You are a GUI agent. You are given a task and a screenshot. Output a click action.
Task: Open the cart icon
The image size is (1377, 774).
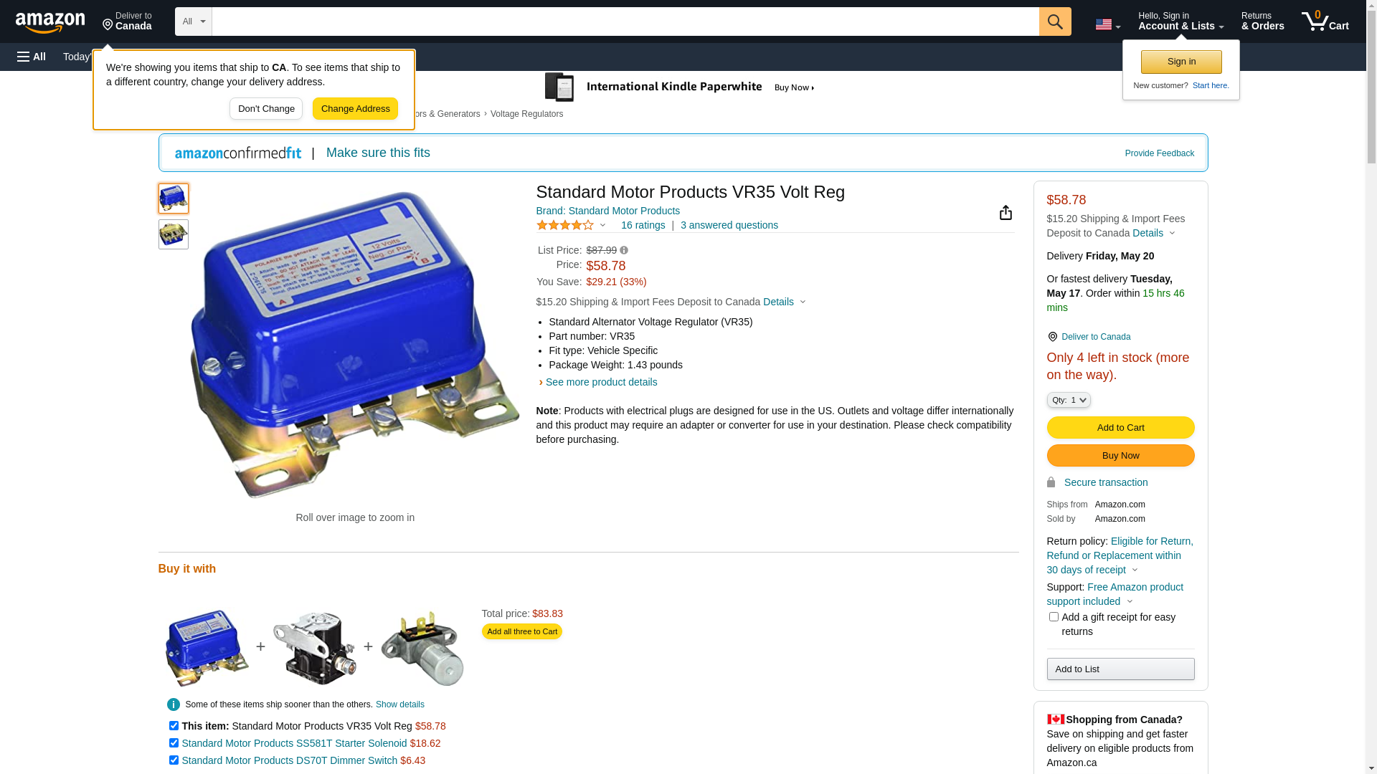[x=1325, y=21]
